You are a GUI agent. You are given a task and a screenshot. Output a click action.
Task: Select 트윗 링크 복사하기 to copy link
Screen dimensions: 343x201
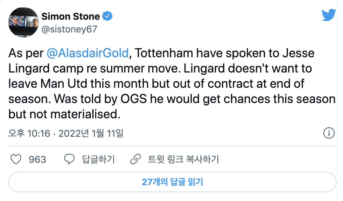tap(184, 159)
